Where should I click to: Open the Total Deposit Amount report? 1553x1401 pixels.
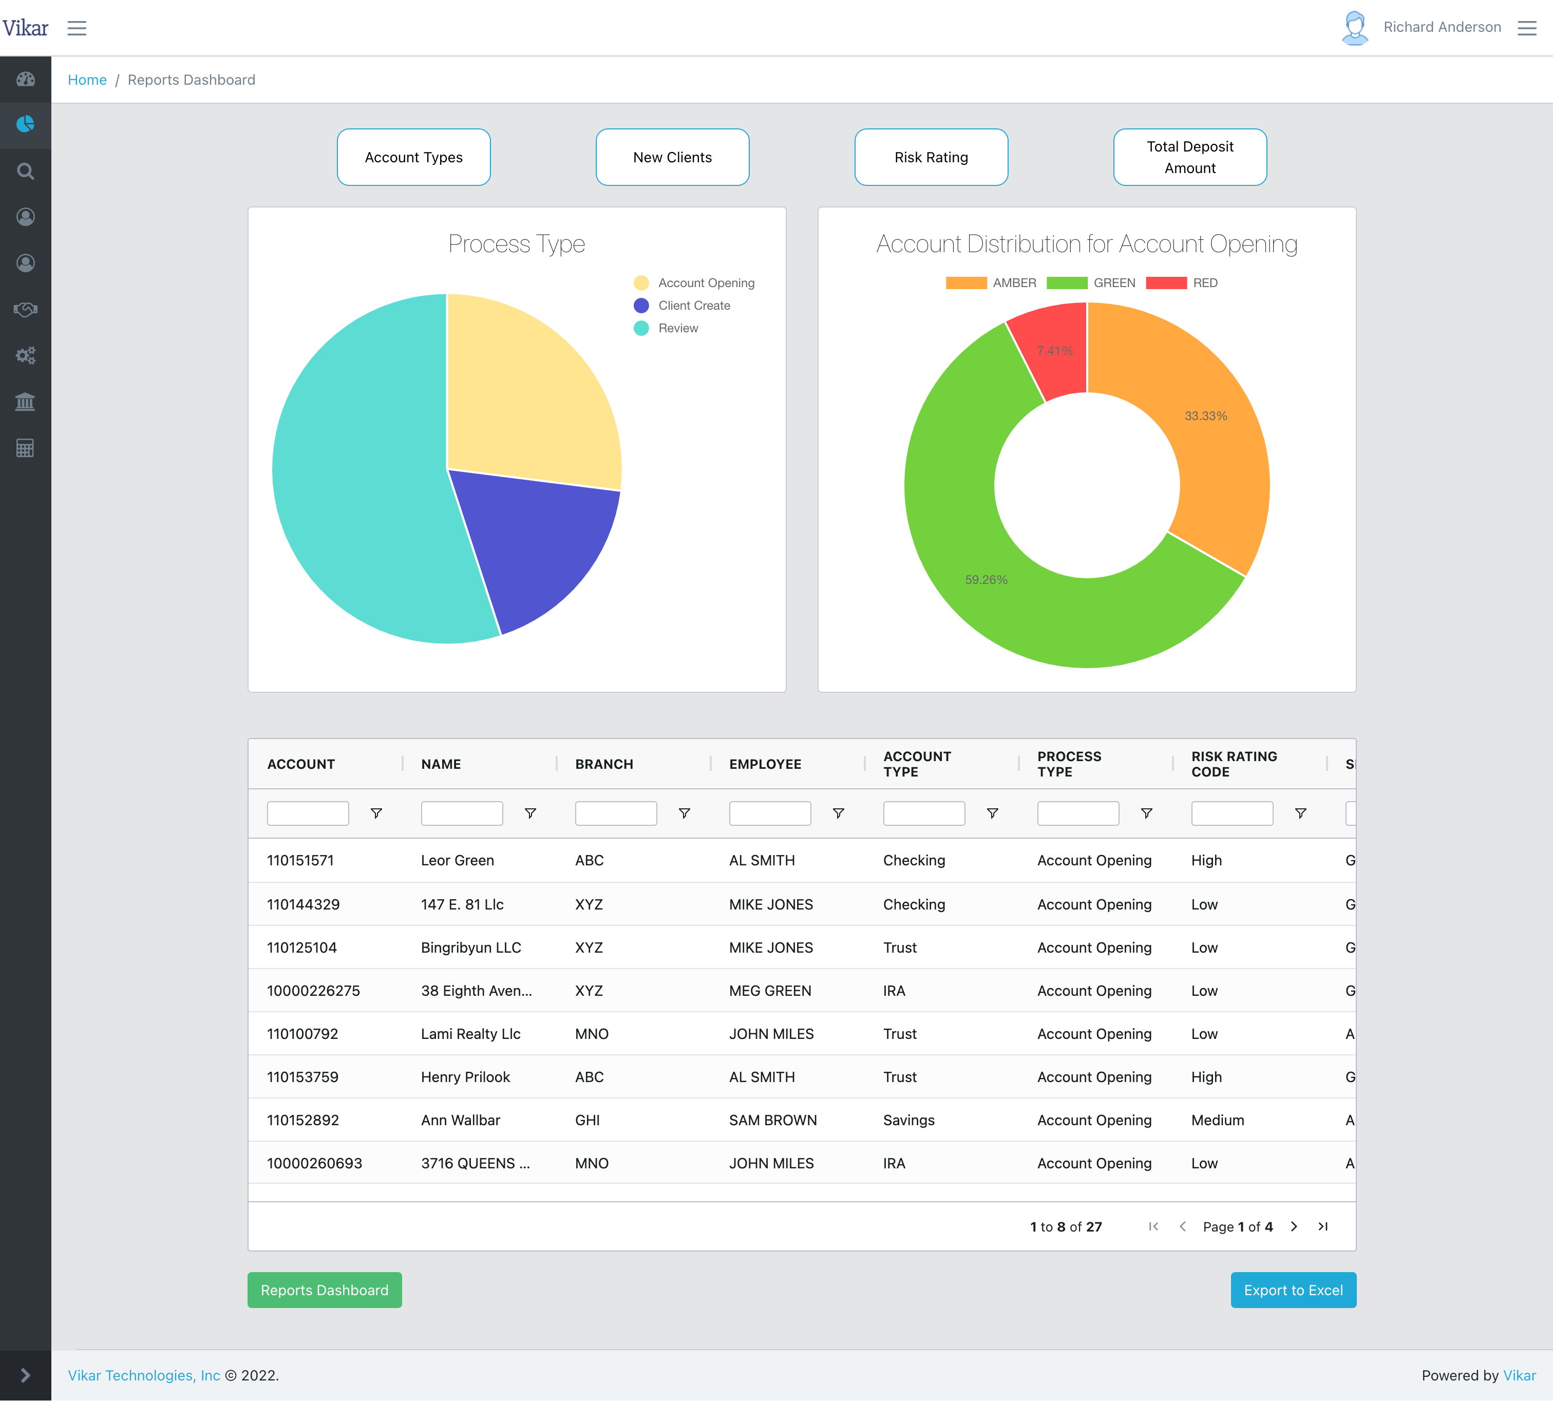1190,157
